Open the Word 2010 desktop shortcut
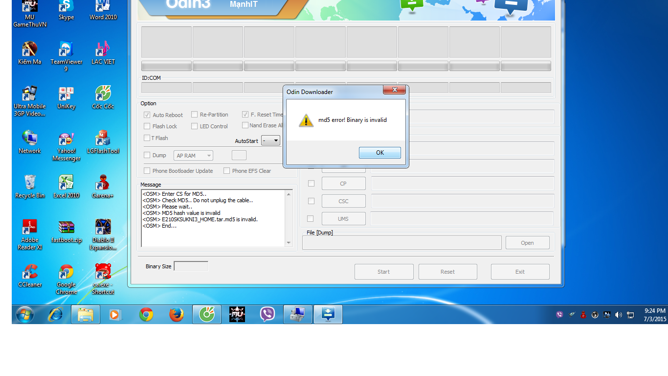Viewport: 668px width, 376px height. [103, 10]
